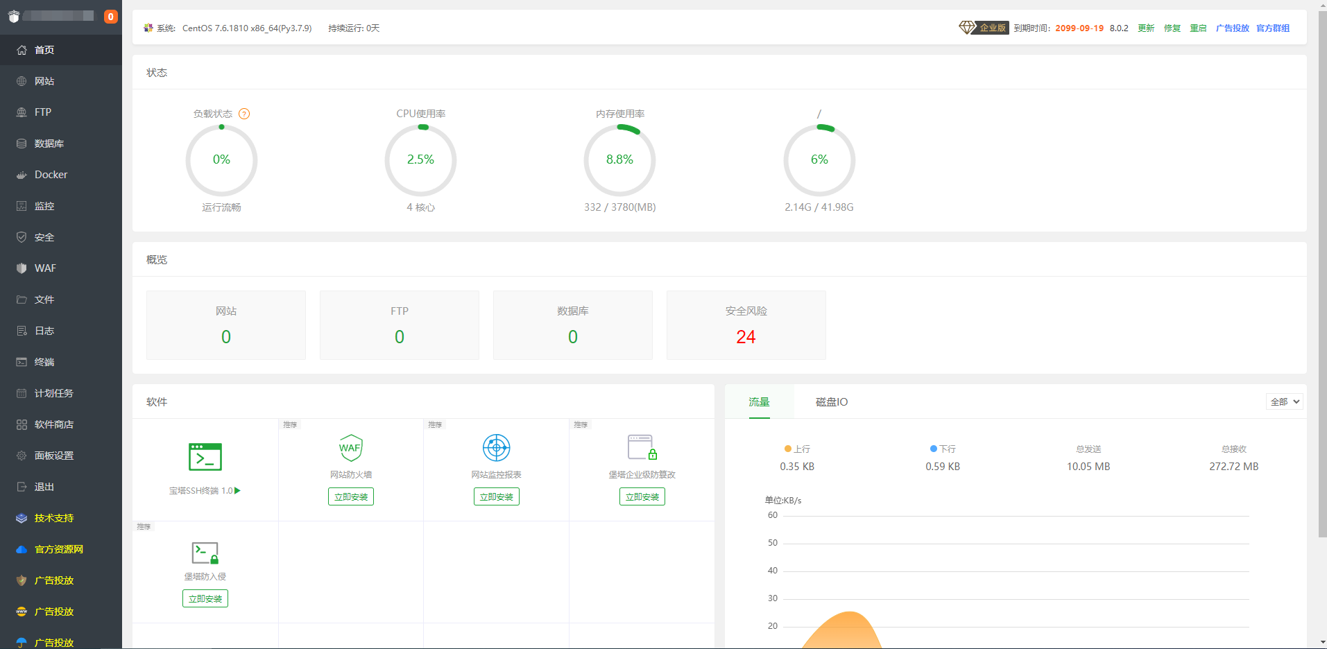Click the 网站防火墙 WAF shield icon

point(351,448)
